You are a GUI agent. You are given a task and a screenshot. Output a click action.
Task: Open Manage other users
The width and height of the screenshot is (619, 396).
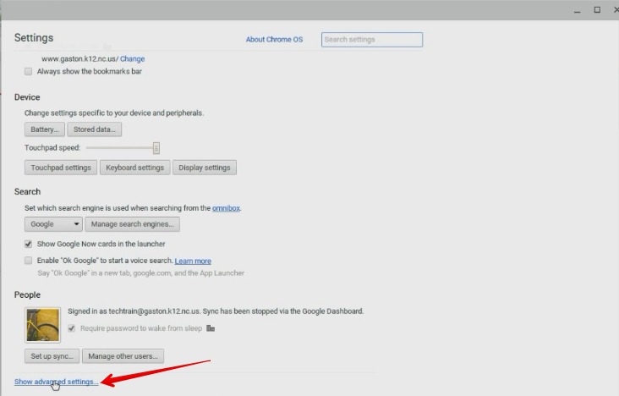(123, 356)
